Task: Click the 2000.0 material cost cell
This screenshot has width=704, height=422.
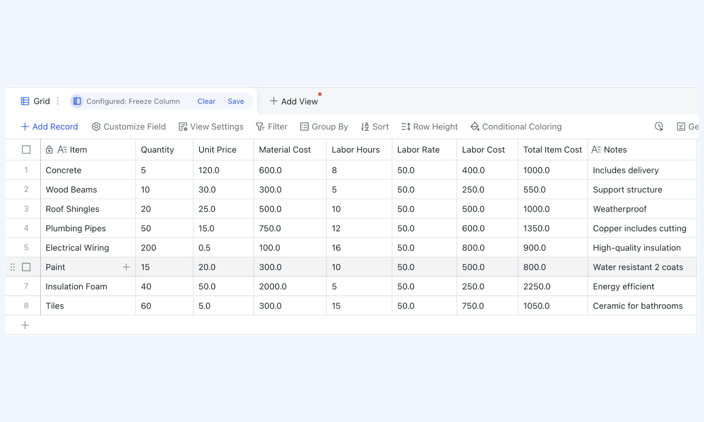Action: tap(290, 287)
